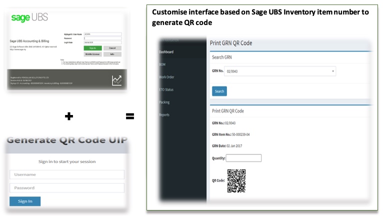Open BOM in the sidebar
383x218 pixels.
162,64
